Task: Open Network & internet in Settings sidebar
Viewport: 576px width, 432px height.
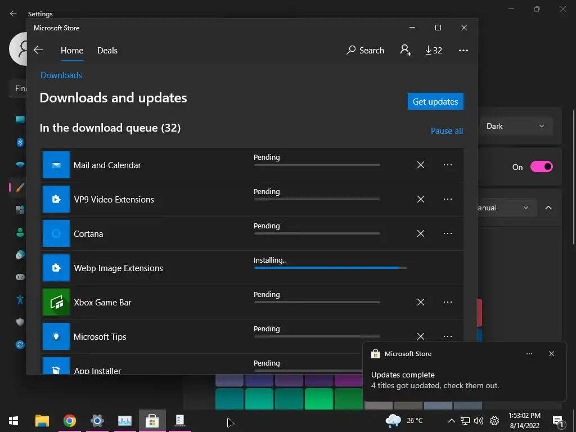Action: point(20,165)
